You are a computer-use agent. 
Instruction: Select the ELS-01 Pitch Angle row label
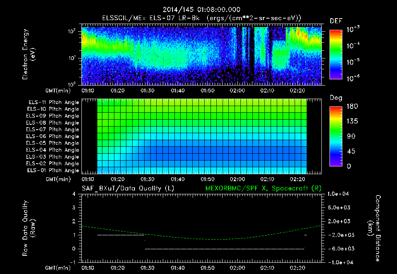pos(53,170)
